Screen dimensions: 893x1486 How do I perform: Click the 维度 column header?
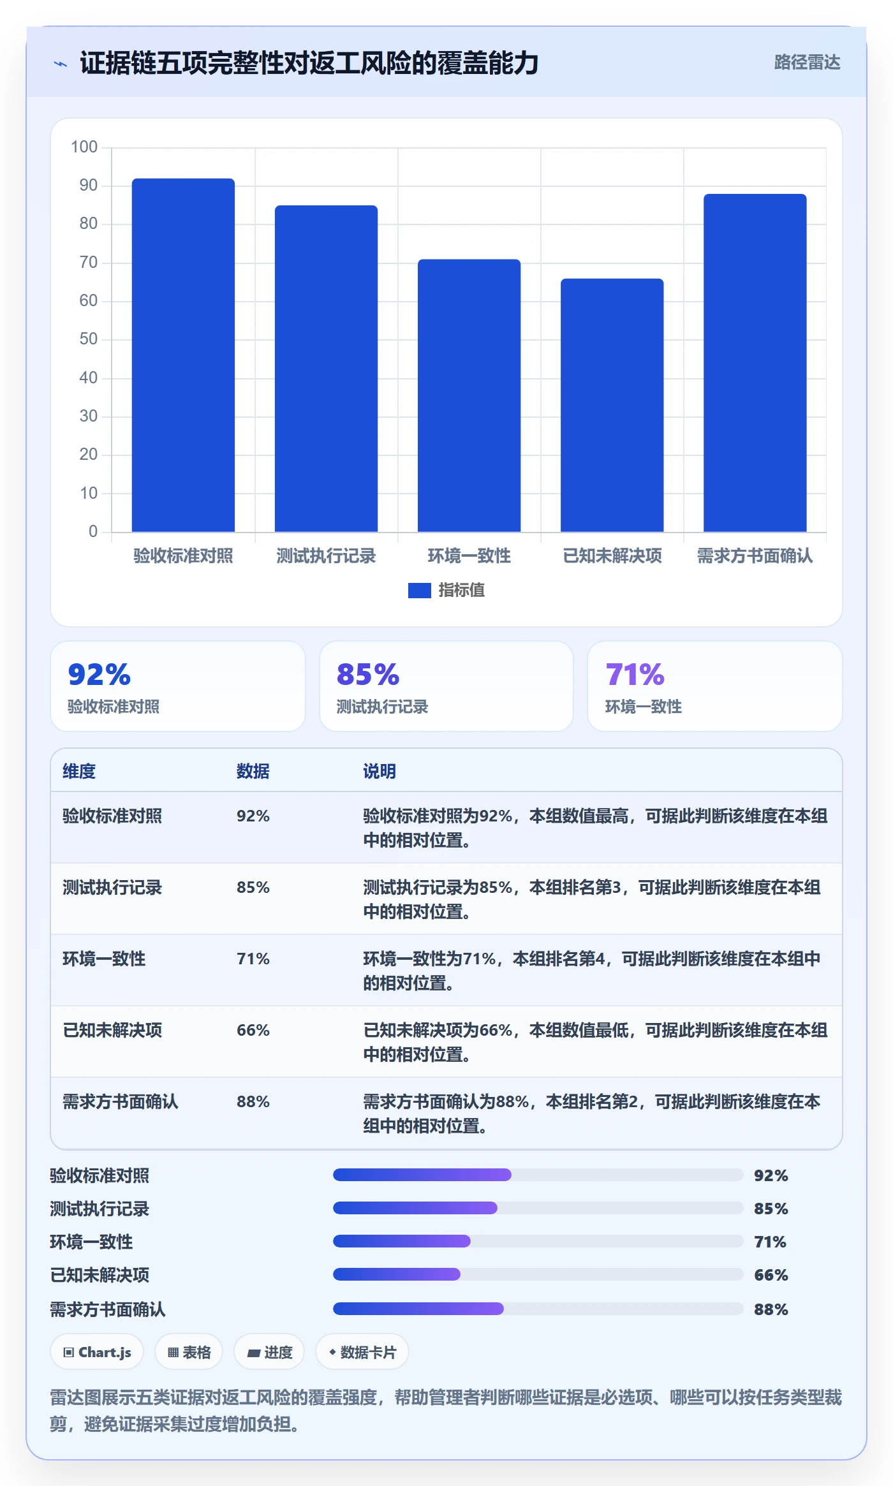tap(79, 771)
